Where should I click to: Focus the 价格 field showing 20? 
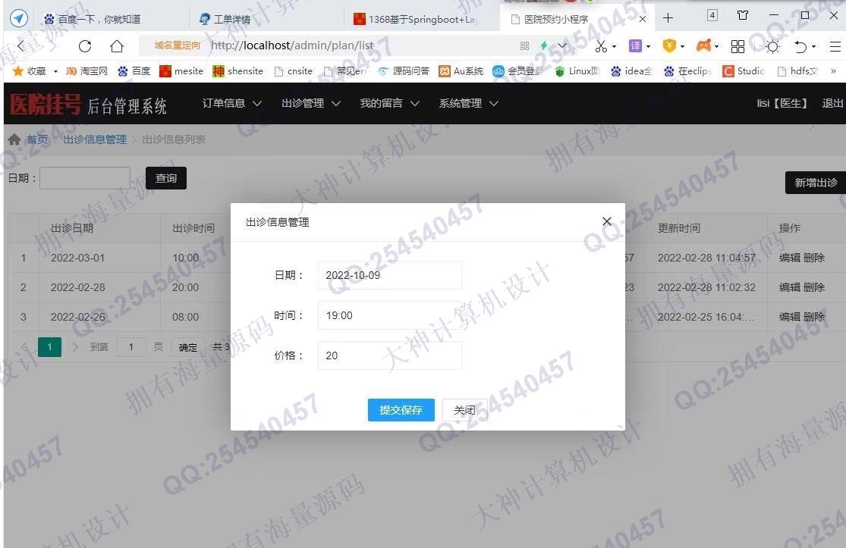click(x=389, y=355)
